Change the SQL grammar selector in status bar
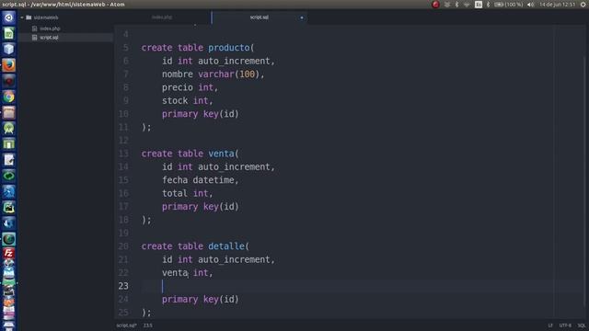Viewport: 589px width, 331px height. (582, 325)
